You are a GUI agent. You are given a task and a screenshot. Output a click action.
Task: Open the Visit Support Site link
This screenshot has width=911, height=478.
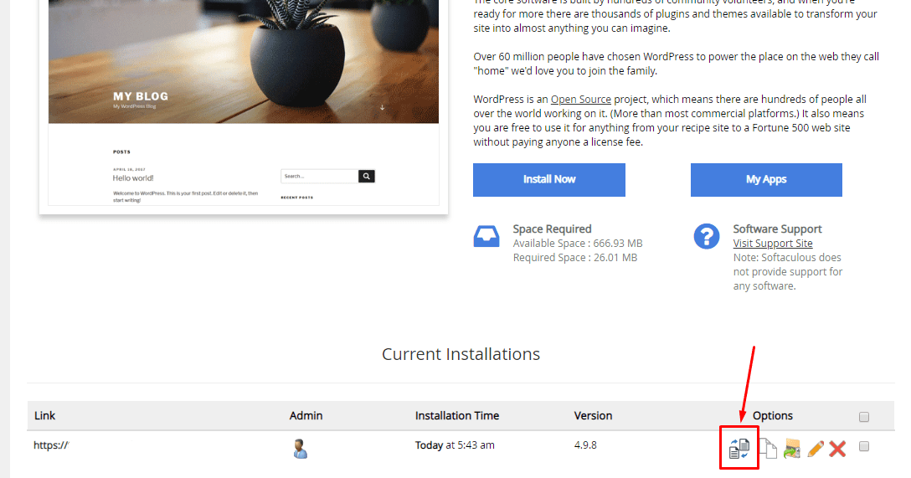click(772, 244)
